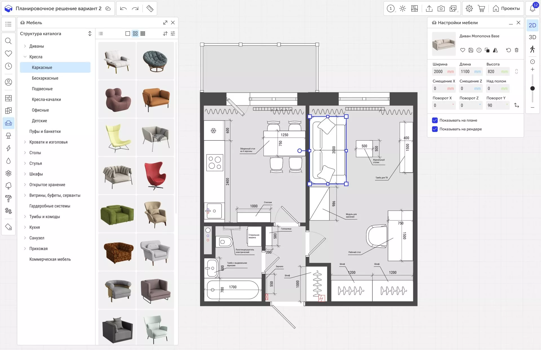Select the ruler measurement tool
Viewport: 541px width, 350px height.
click(150, 8)
